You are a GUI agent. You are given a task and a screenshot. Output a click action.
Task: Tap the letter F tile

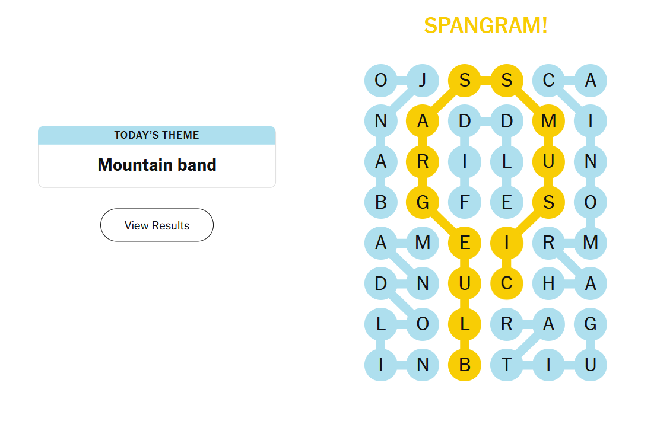coord(465,202)
